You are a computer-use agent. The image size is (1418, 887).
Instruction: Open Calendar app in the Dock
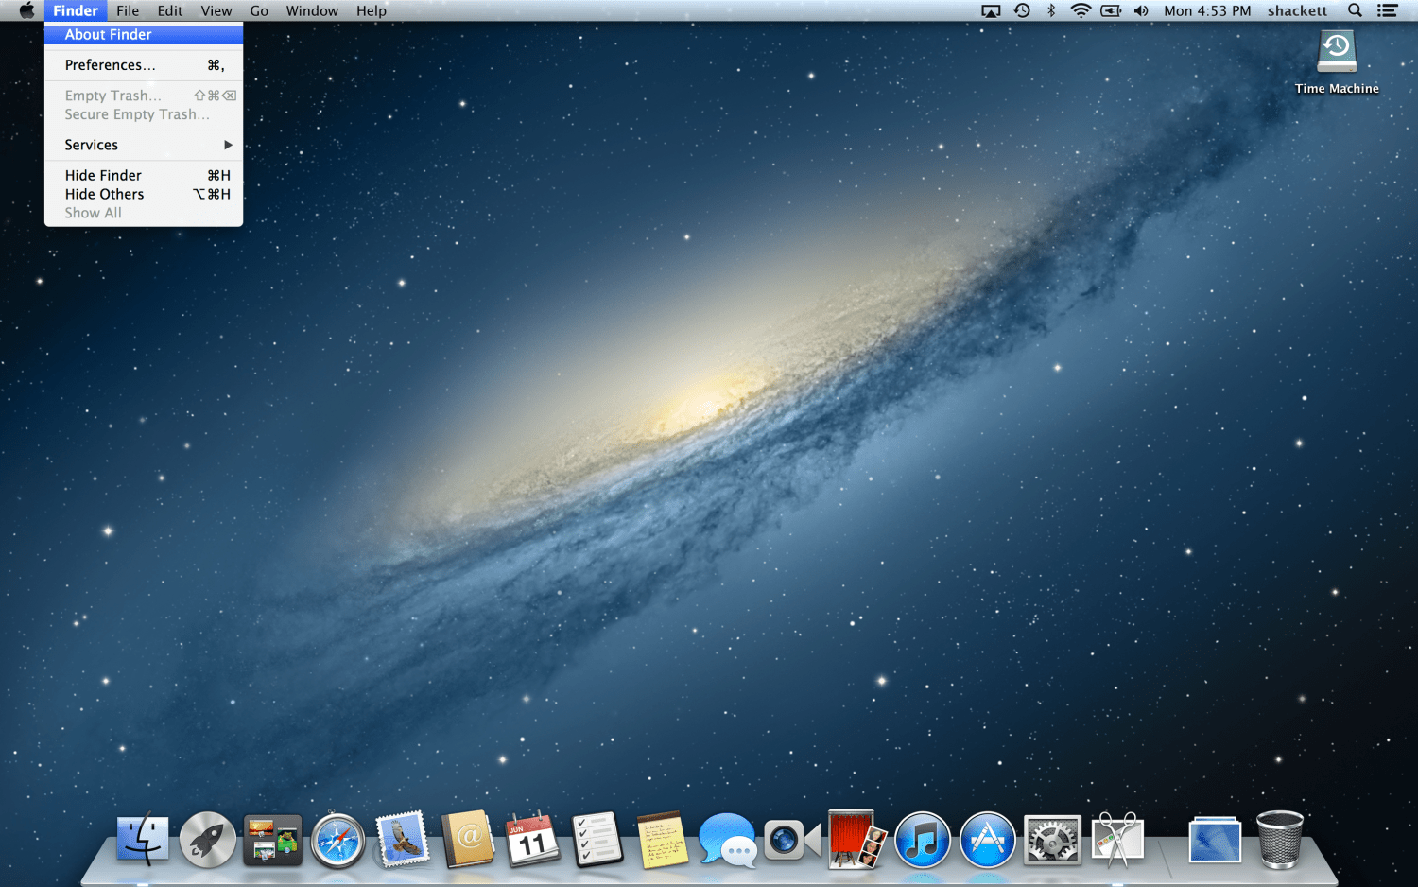(x=532, y=840)
